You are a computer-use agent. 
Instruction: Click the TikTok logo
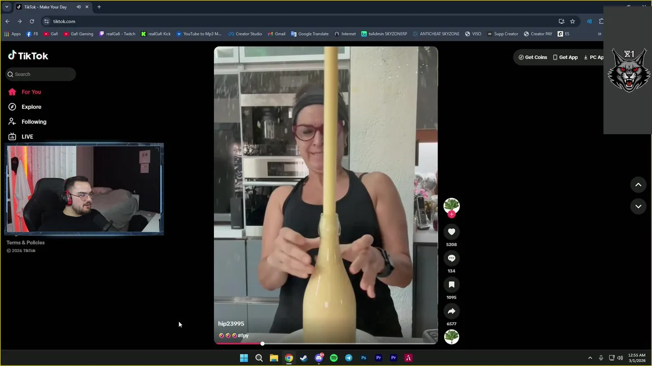[28, 55]
